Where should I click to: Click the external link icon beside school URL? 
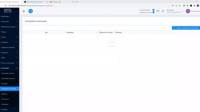[181, 12]
